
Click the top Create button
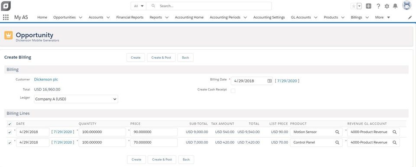(136, 58)
